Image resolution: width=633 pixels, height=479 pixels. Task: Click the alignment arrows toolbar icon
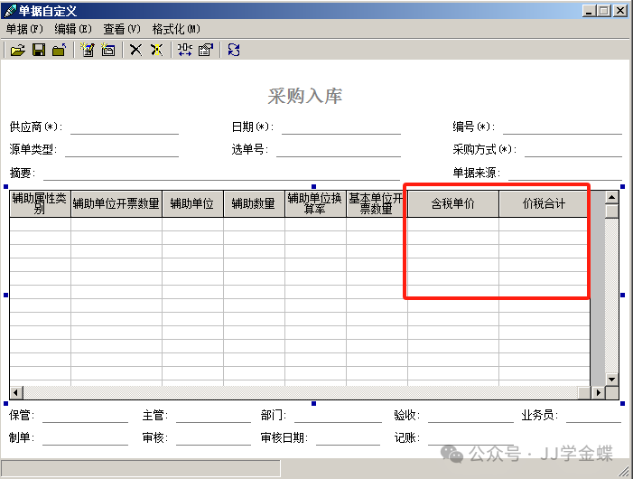point(184,51)
